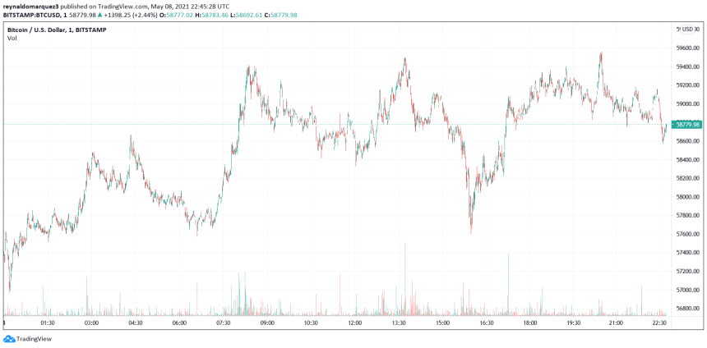Click the 57000.00 price axis label
Image resolution: width=707 pixels, height=348 pixels.
point(687,290)
